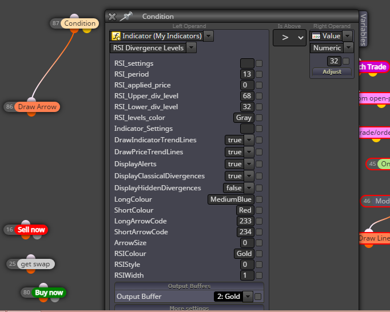Toggle checkbox next to RSIWidth
The width and height of the screenshot is (390, 312).
(x=259, y=275)
